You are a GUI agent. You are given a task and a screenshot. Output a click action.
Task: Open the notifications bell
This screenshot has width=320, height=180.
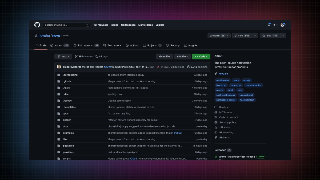(269, 25)
